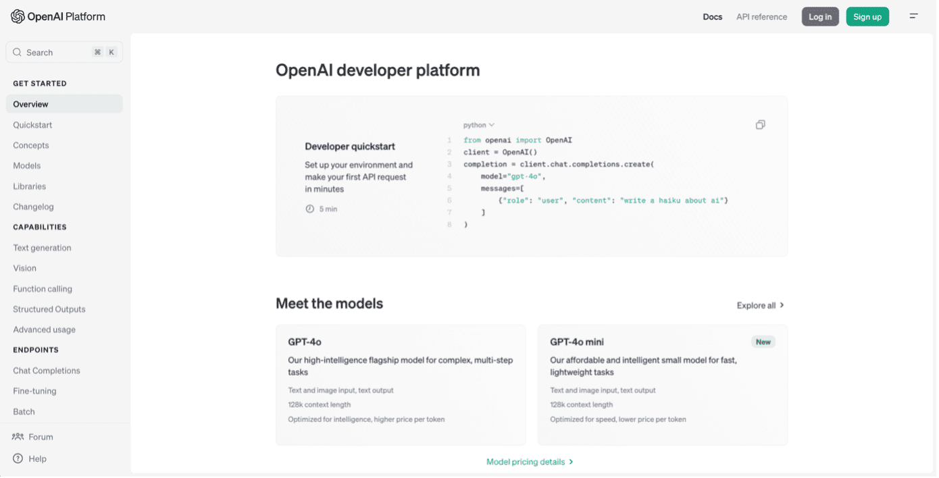Click the 5 min clock icon
The height and width of the screenshot is (478, 939).
(309, 209)
